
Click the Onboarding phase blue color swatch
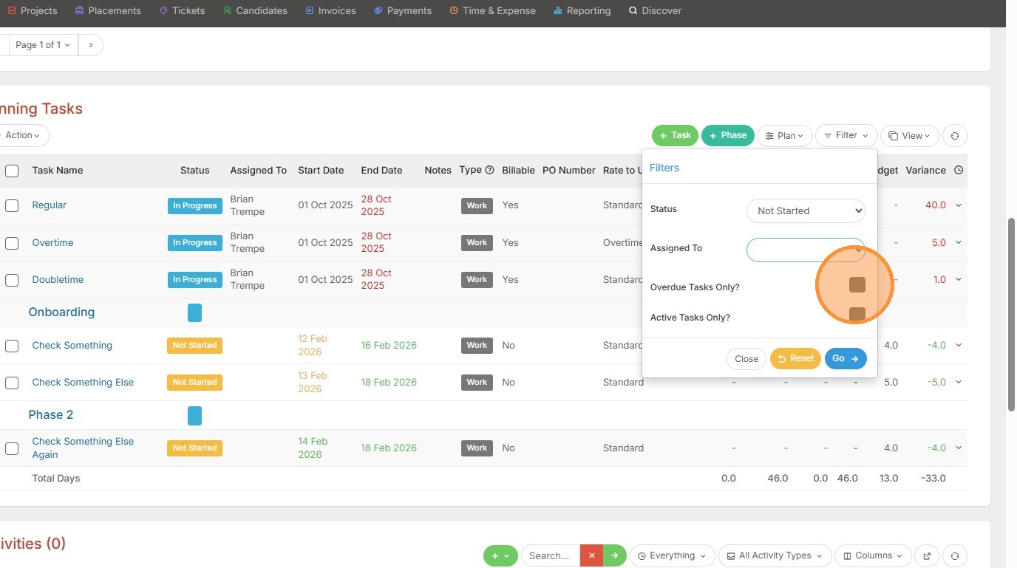click(x=194, y=312)
